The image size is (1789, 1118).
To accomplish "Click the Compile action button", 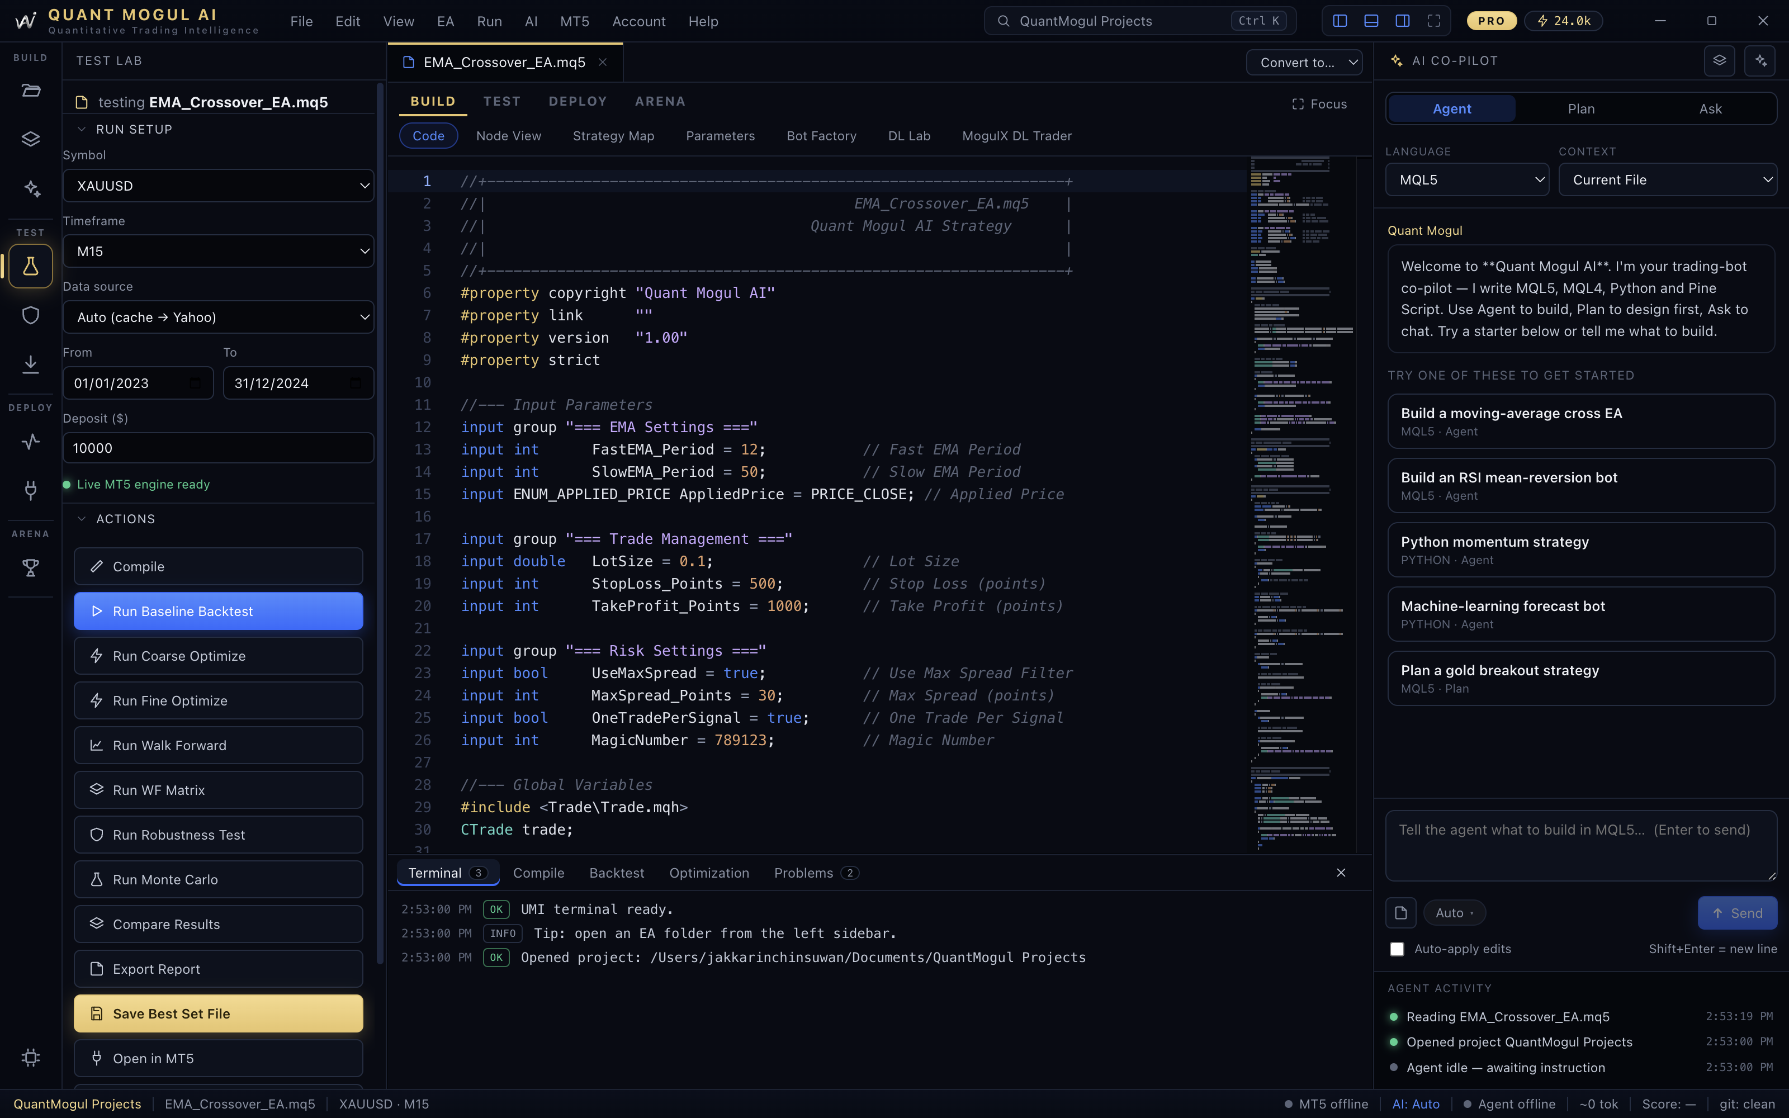I will tap(218, 566).
